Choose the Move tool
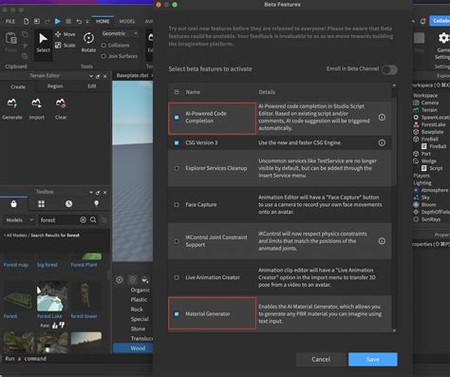 coord(66,34)
